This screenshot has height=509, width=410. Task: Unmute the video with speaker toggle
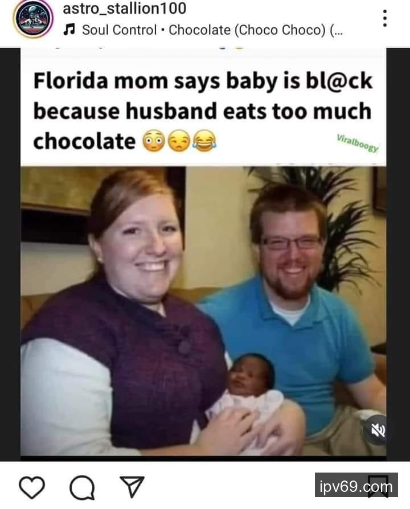tap(378, 430)
